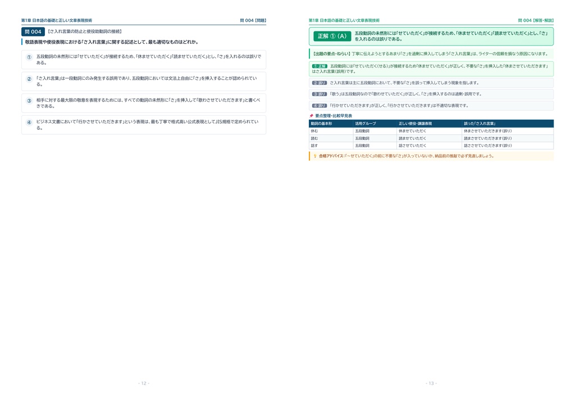This screenshot has width=575, height=407.
Task: Click the ② 誤り label badge
Action: 320,83
